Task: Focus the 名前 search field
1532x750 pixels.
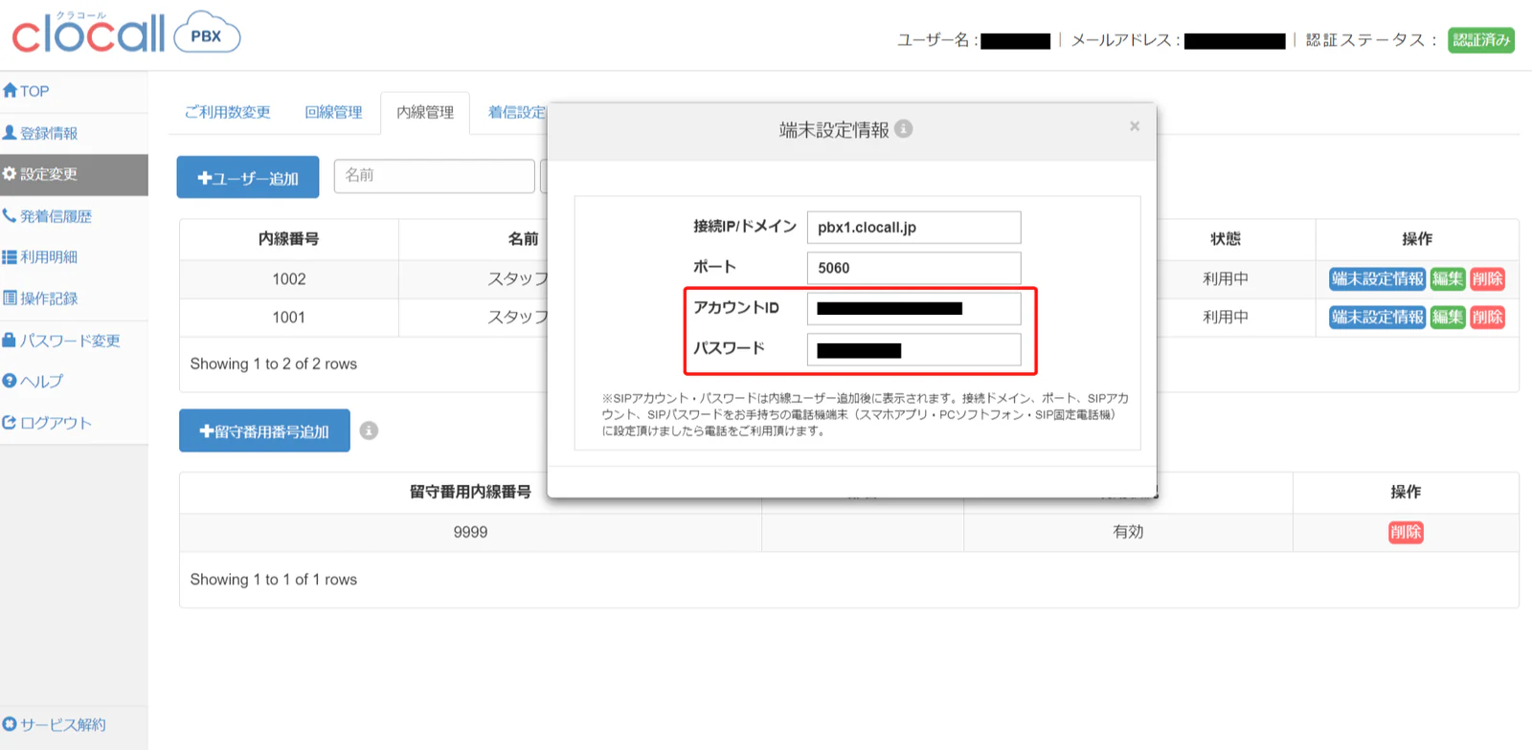Action: pos(434,176)
